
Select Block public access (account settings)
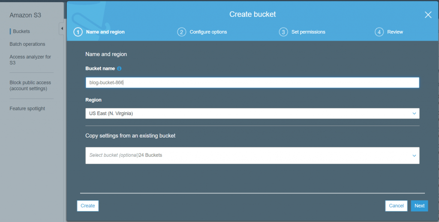tap(30, 85)
